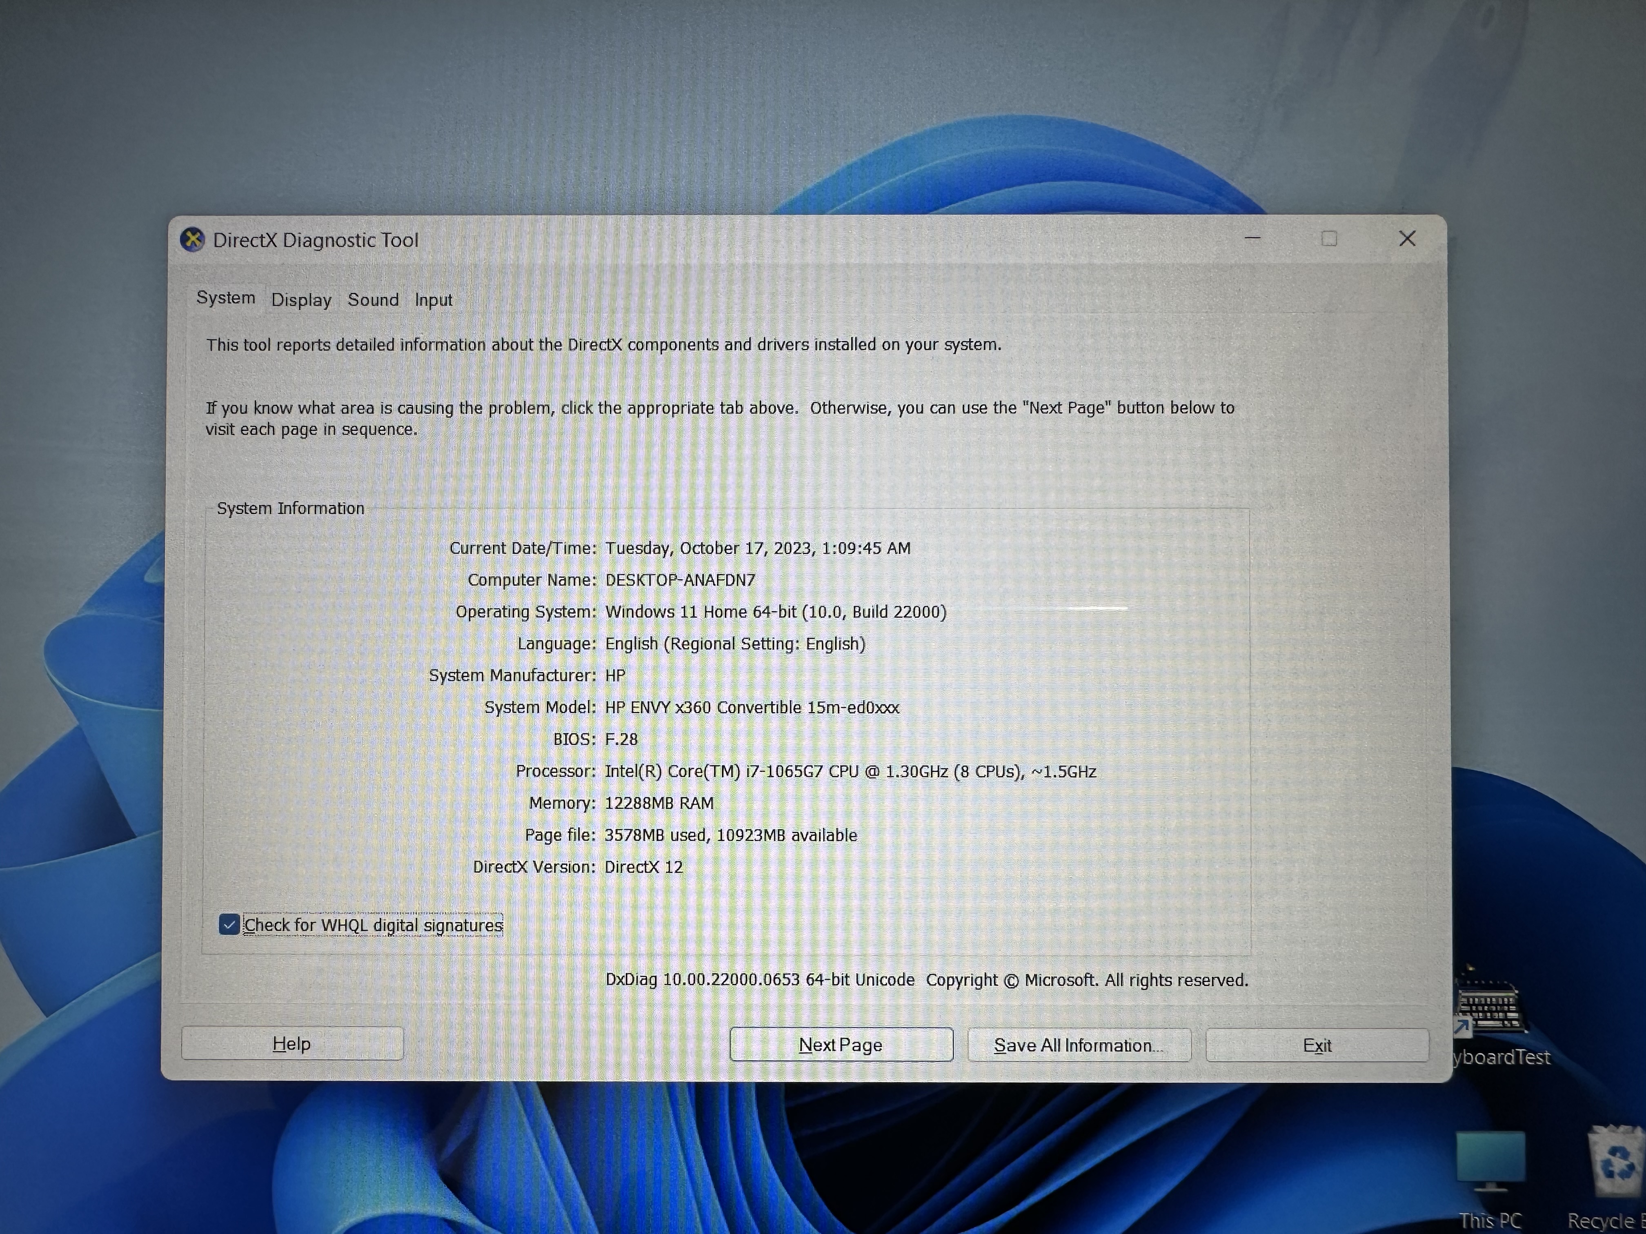1646x1234 pixels.
Task: Click the DirectX Diagnostic Tool title icon
Action: (192, 240)
